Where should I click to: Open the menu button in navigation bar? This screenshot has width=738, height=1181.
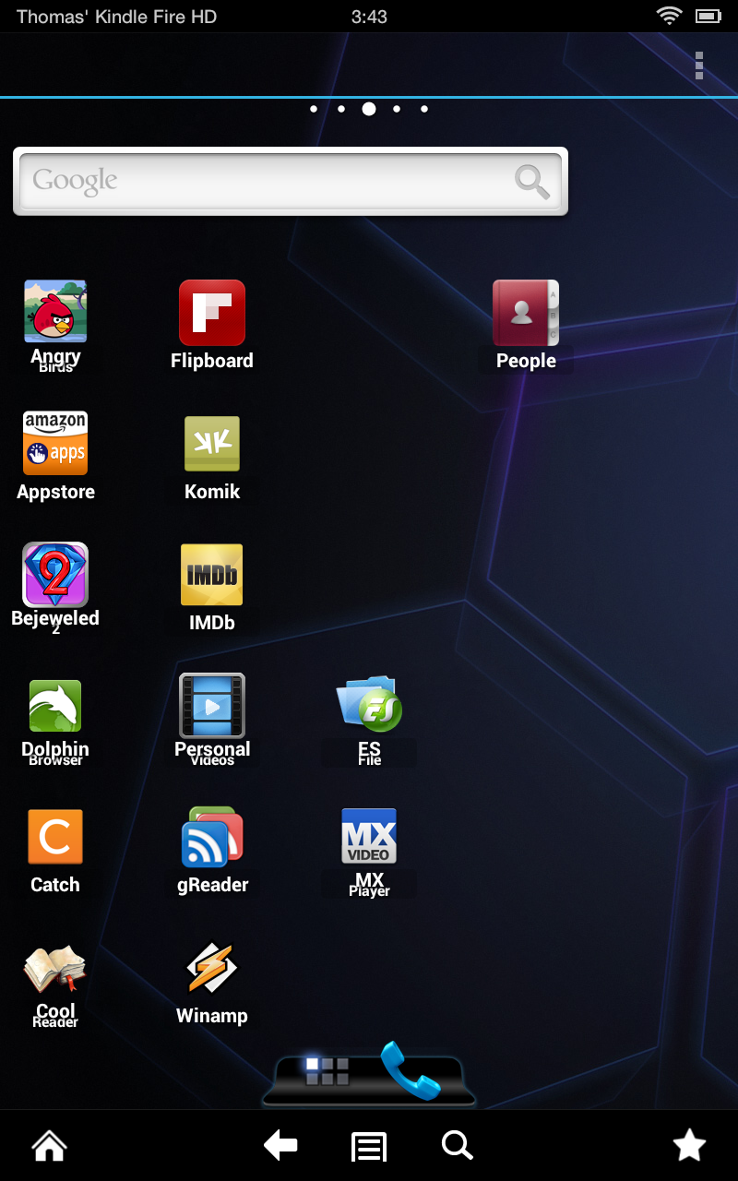pyautogui.click(x=369, y=1147)
